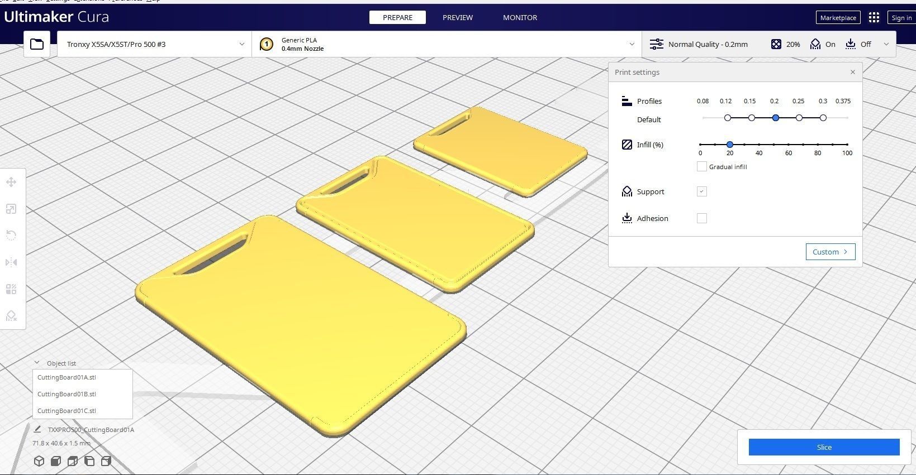Click Sign in button
Viewport: 916px width, 475px height.
click(x=901, y=17)
